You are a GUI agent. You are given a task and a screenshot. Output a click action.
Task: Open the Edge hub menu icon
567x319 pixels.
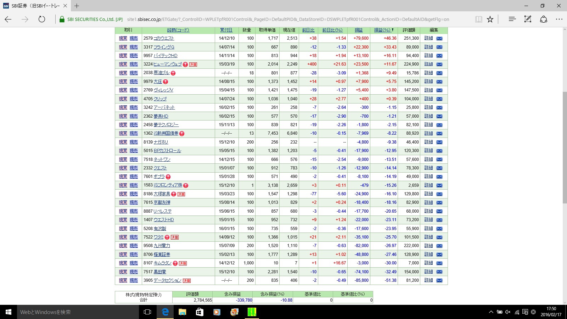pos(512,19)
